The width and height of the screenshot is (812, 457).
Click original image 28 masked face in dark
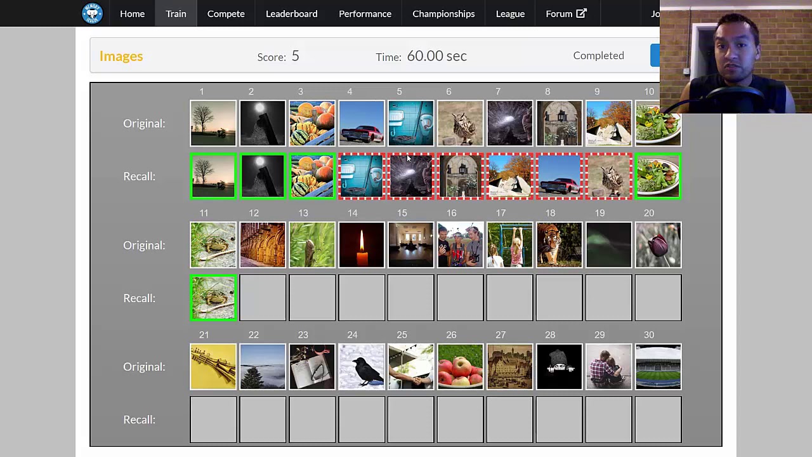560,366
